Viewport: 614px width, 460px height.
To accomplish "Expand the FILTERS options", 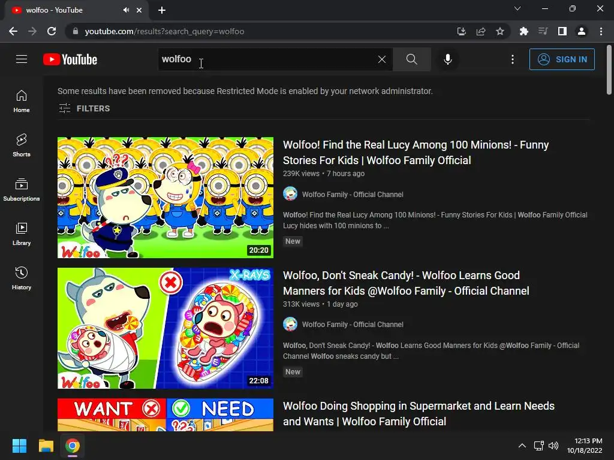I will (84, 108).
